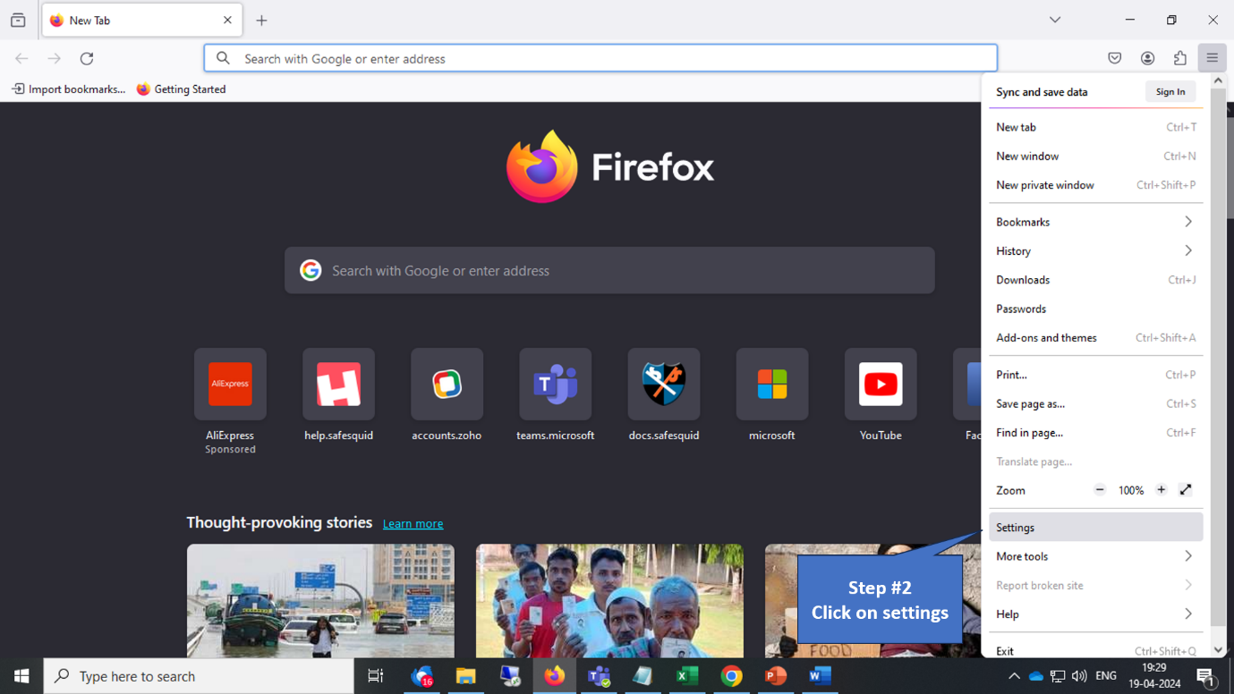Open the list all tabs arrow
The image size is (1234, 694).
coord(1055,20)
